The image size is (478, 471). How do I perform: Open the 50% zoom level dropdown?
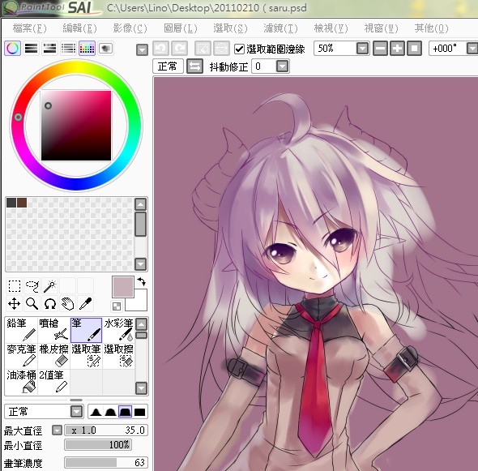pos(362,49)
